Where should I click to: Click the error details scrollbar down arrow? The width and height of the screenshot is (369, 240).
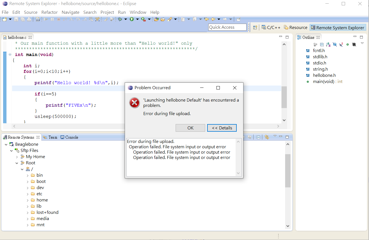[x=238, y=173]
